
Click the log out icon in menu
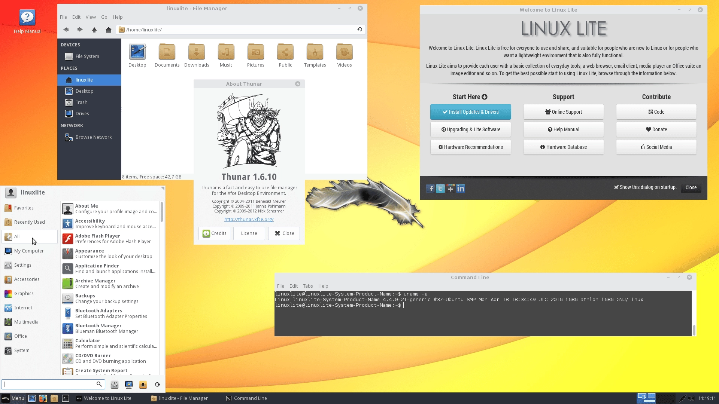157,385
